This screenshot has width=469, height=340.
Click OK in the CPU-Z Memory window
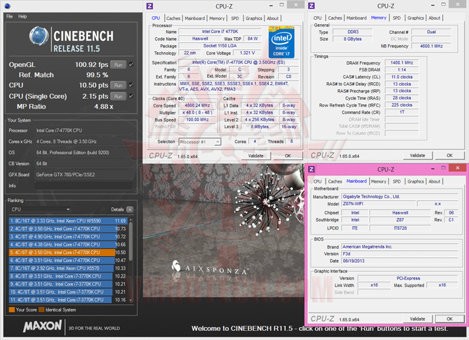(449, 155)
